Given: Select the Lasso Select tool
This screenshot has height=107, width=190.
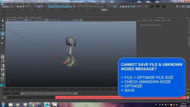Looking at the screenshot, I should (x=3, y=25).
